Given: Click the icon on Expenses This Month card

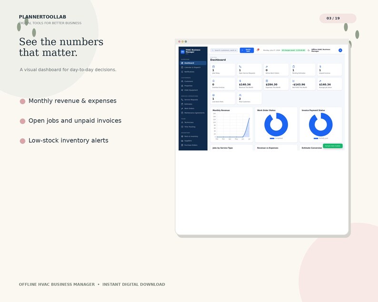Looking at the screenshot, I should click(267, 81).
